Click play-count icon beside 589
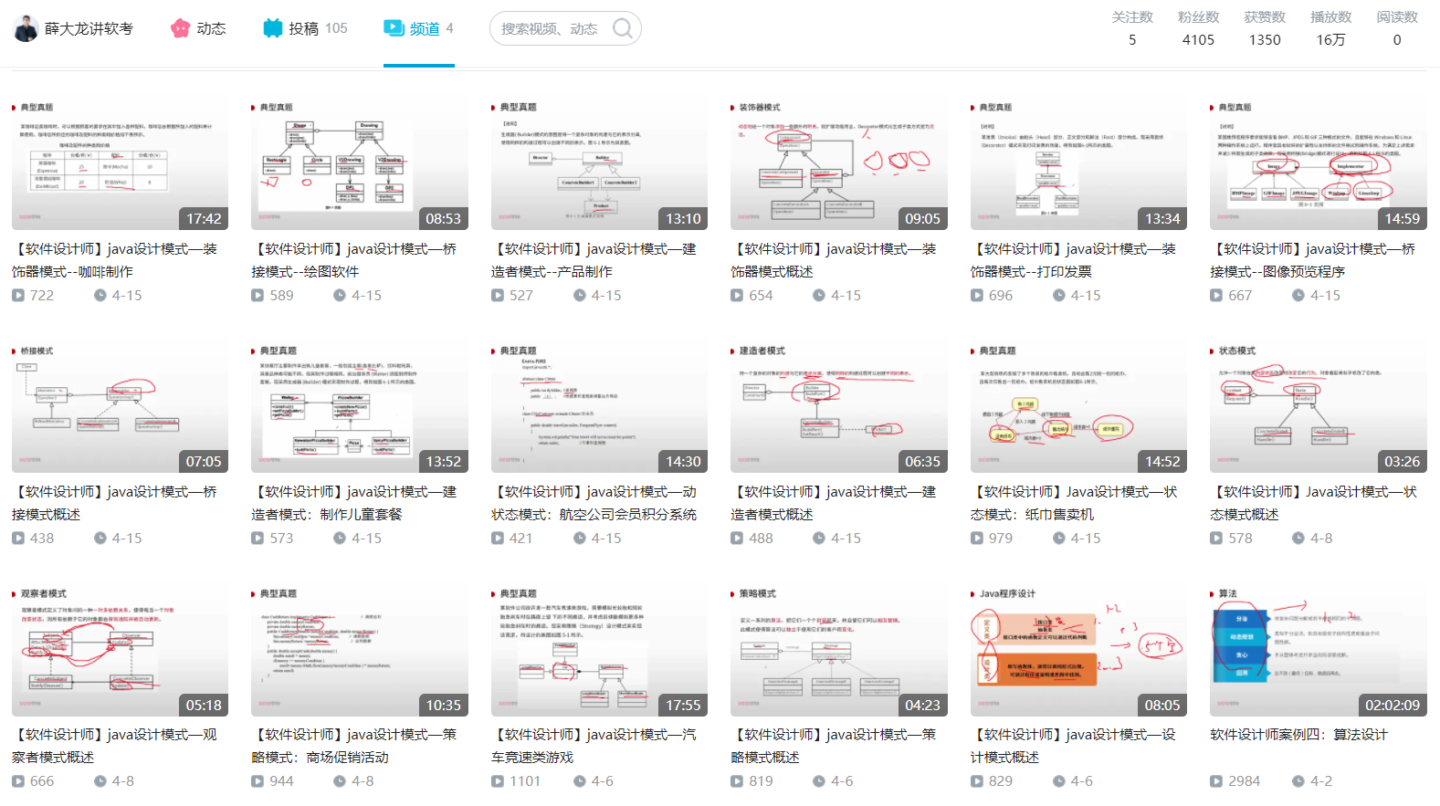 258,296
